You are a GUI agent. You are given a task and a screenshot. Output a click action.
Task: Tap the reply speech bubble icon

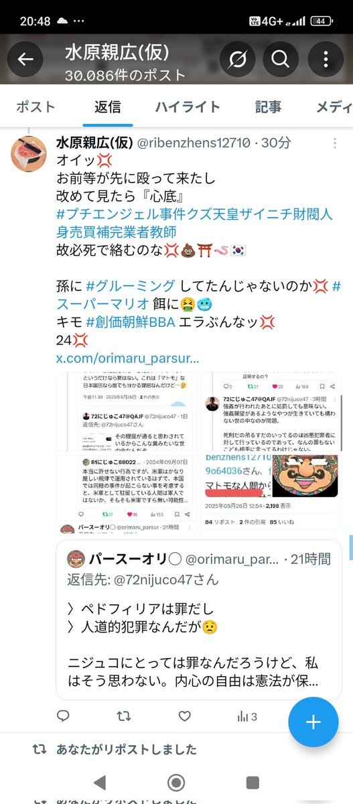[x=63, y=716]
